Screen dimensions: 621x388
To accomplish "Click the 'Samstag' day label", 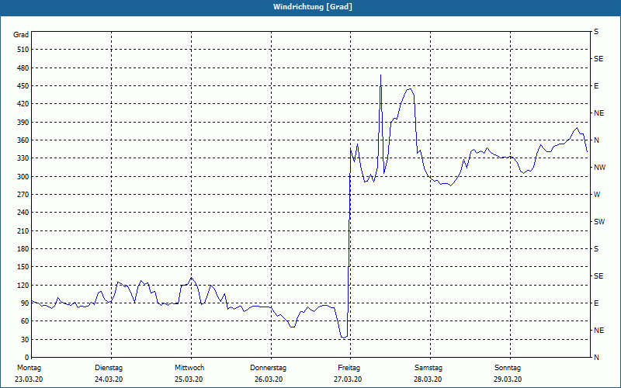I will coord(428,368).
